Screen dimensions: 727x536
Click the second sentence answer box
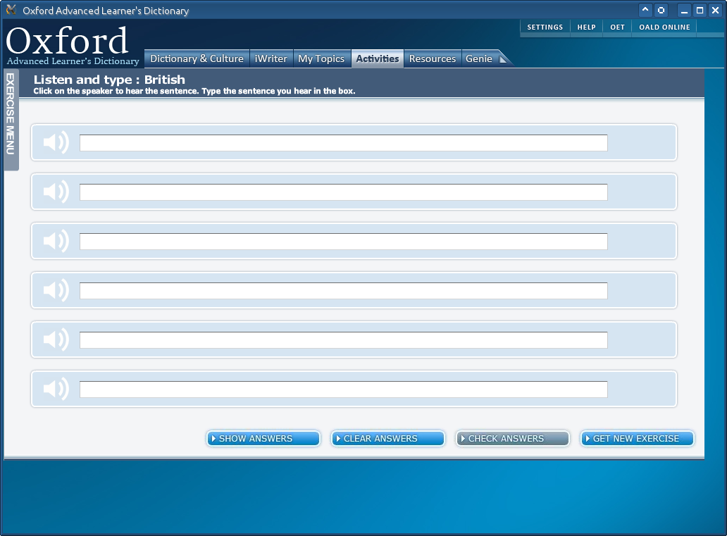click(344, 192)
